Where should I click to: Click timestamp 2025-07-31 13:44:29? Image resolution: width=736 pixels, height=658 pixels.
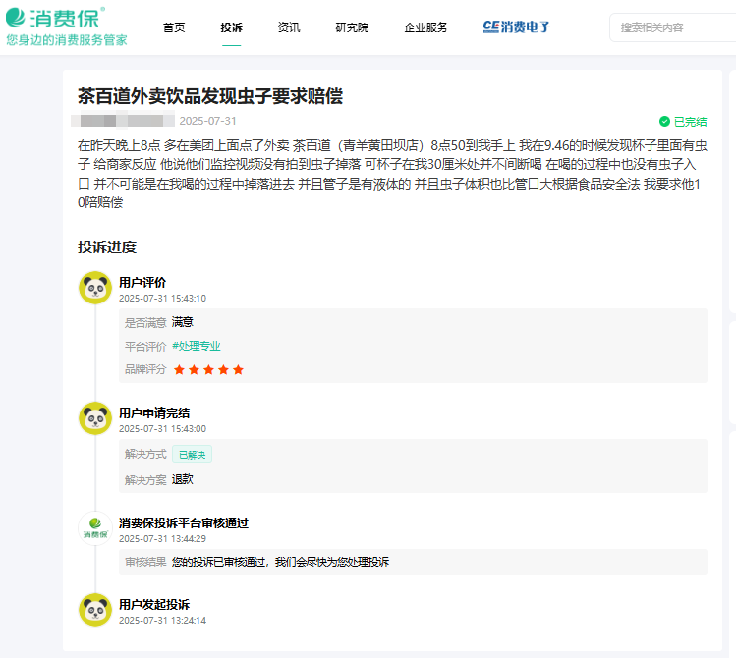(x=162, y=538)
